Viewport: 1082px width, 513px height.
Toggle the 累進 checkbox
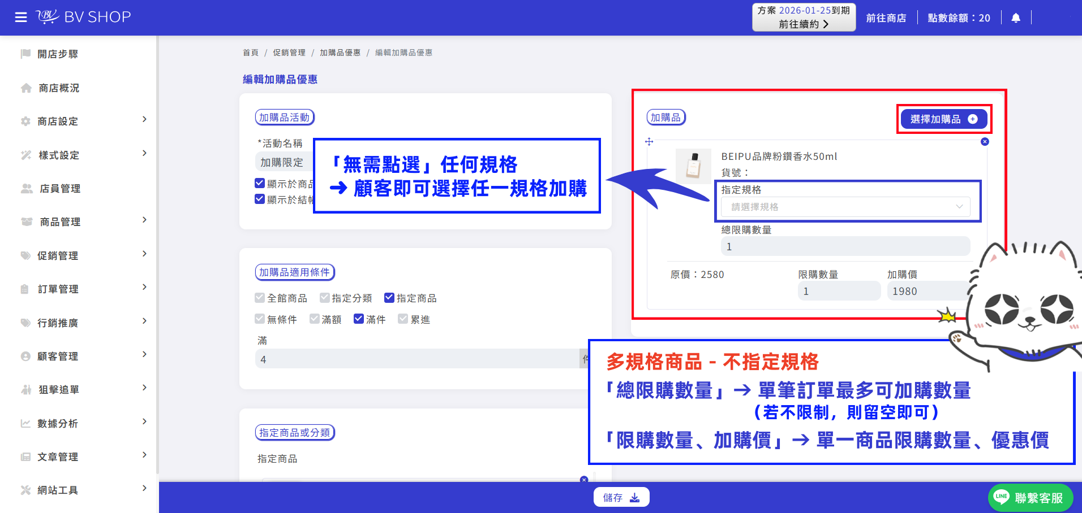pos(402,319)
